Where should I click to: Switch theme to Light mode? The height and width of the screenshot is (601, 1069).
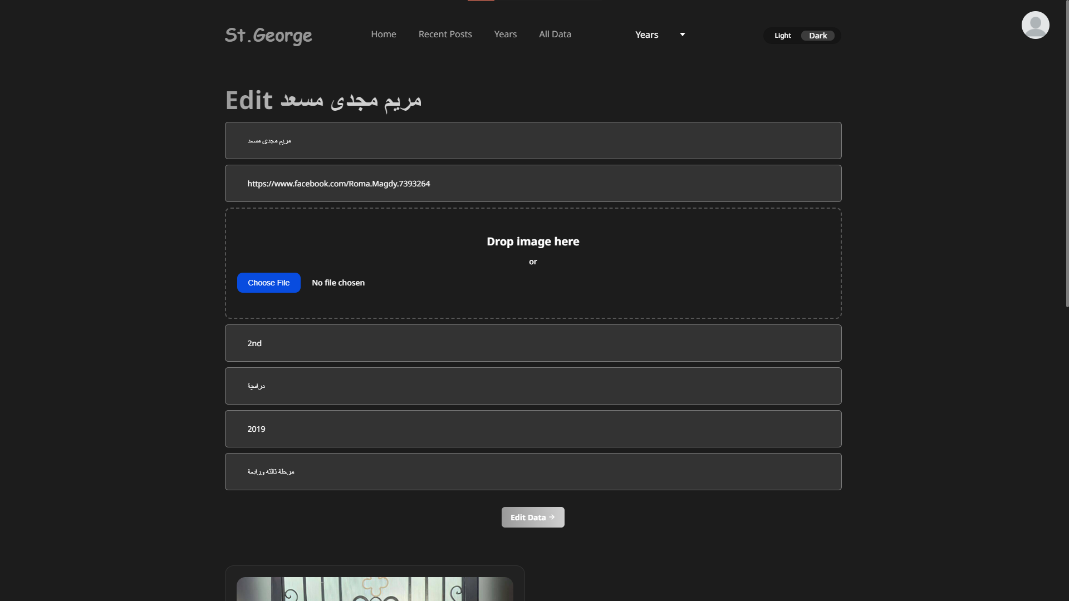pyautogui.click(x=782, y=36)
